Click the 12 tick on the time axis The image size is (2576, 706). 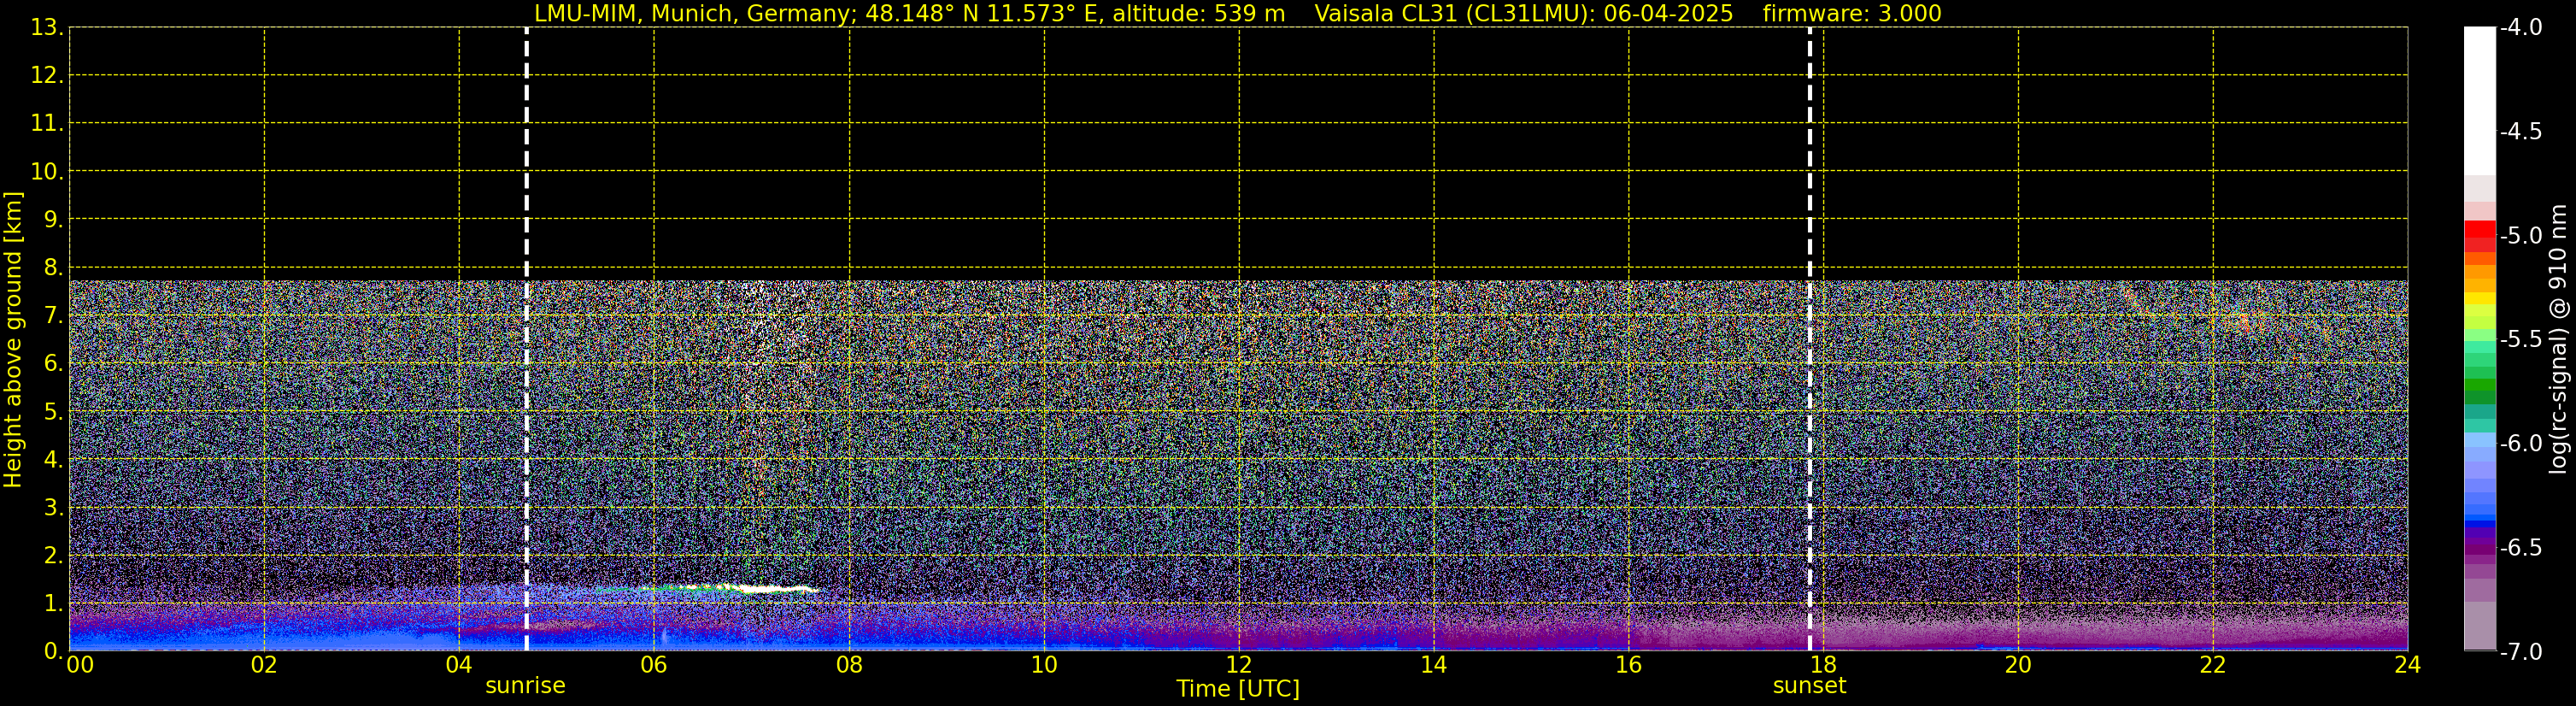pos(1239,665)
